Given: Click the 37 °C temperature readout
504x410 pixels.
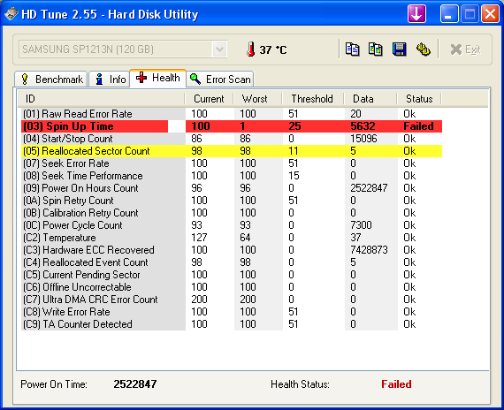Looking at the screenshot, I should 273,49.
